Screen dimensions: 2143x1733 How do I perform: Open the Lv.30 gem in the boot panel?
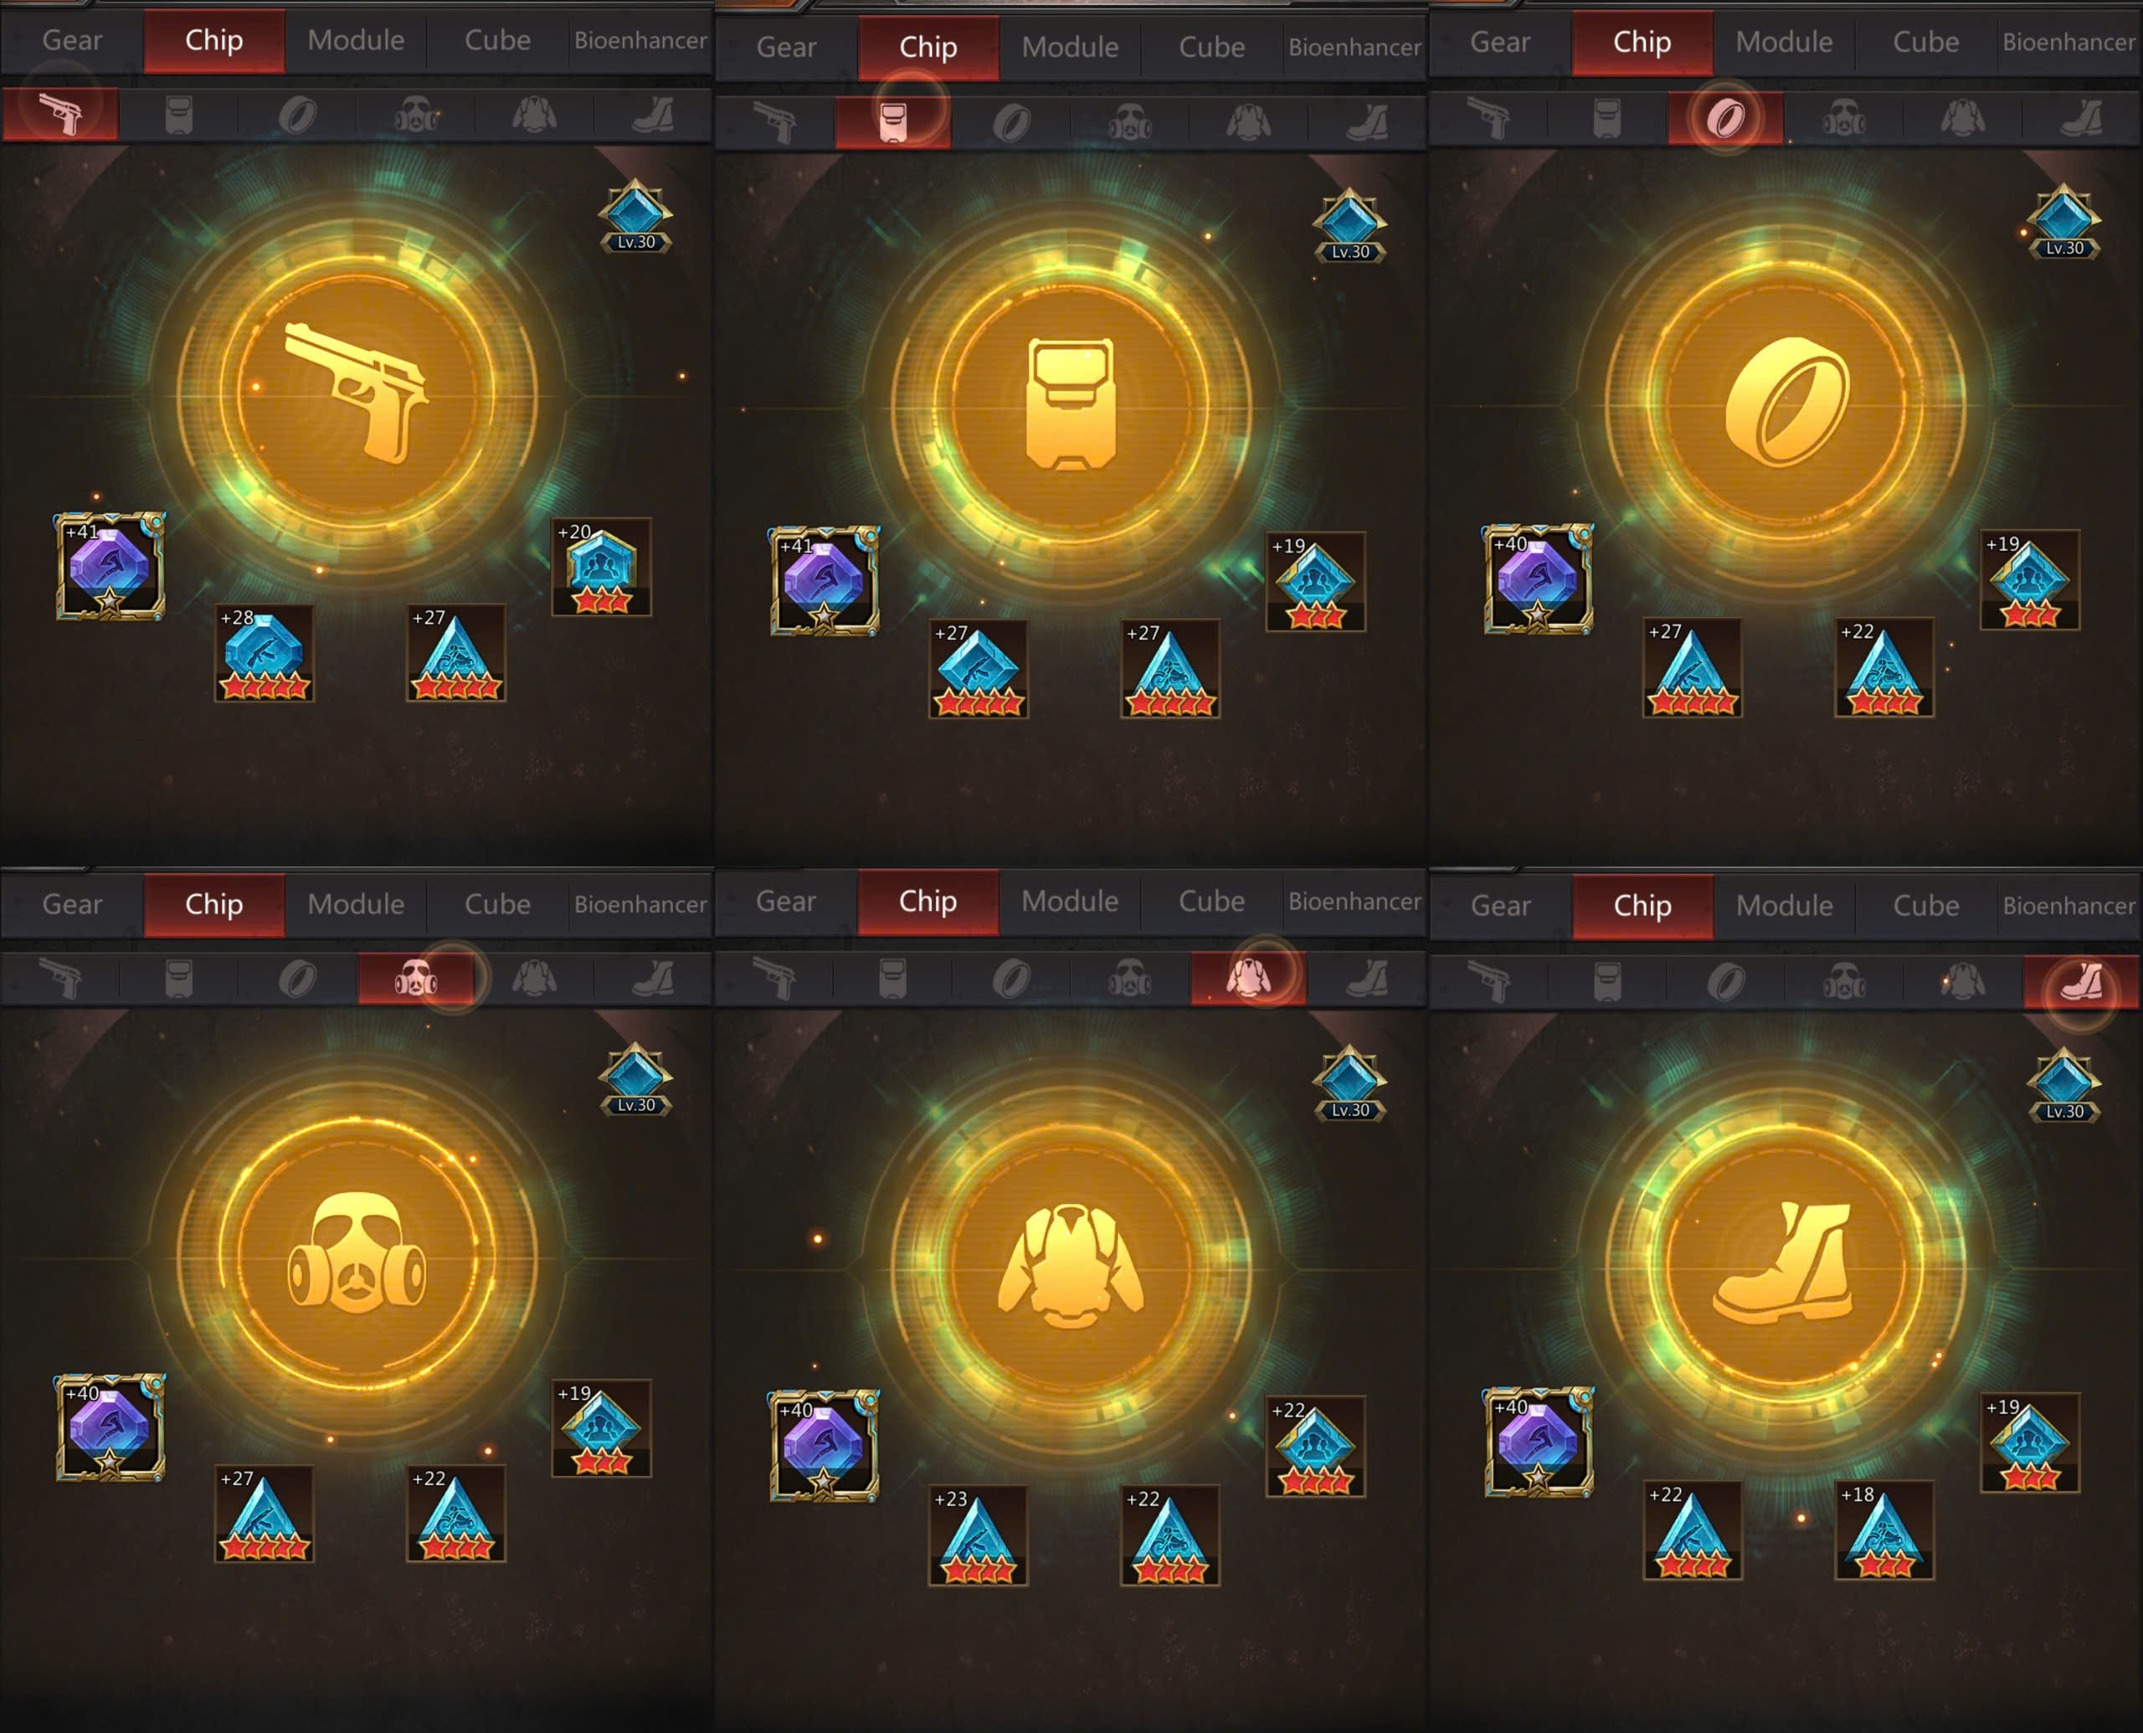2064,1085
